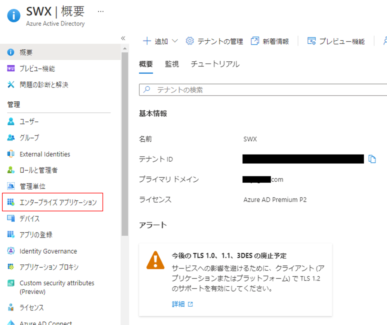Click the ライセンス icon in sidebar

click(11, 307)
